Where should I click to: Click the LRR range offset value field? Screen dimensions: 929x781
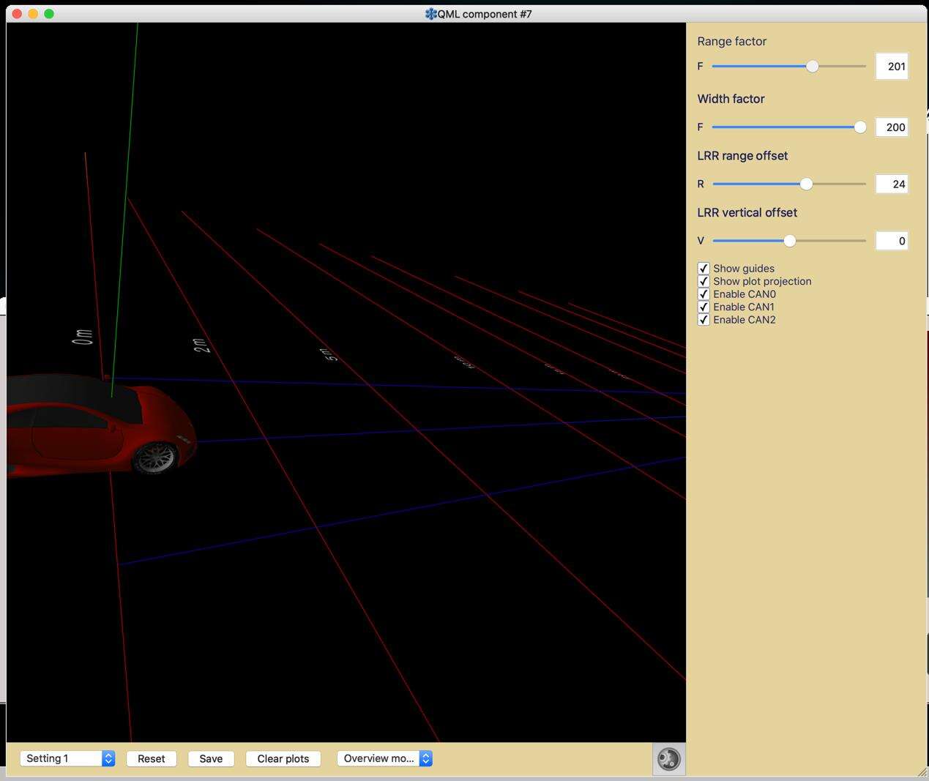[892, 184]
